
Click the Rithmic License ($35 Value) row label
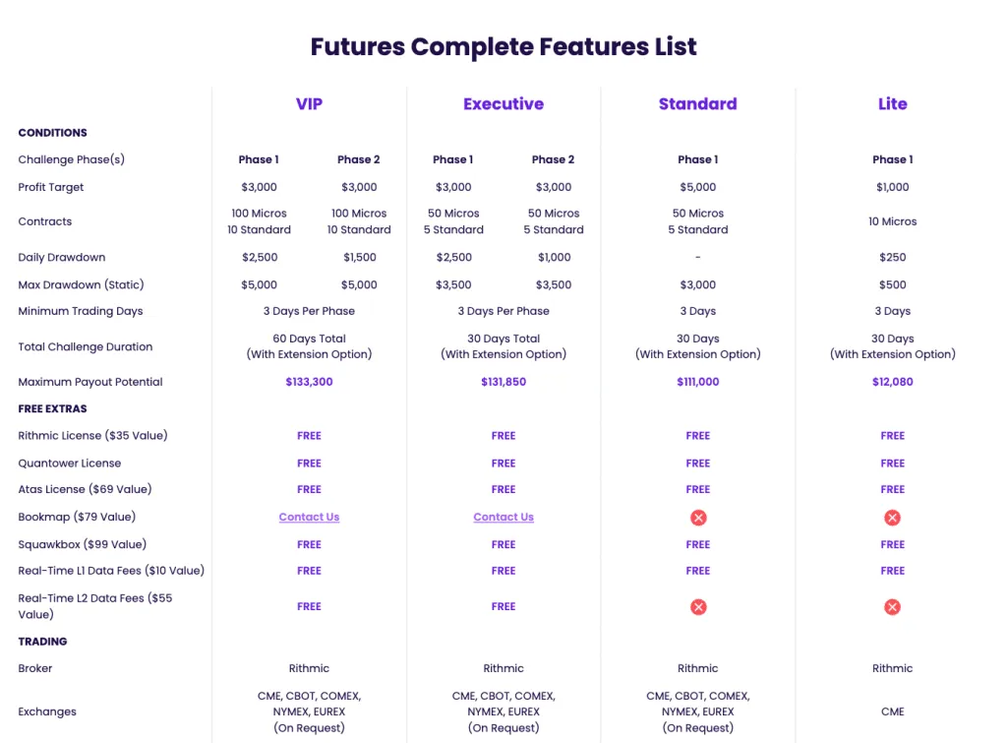coord(92,436)
